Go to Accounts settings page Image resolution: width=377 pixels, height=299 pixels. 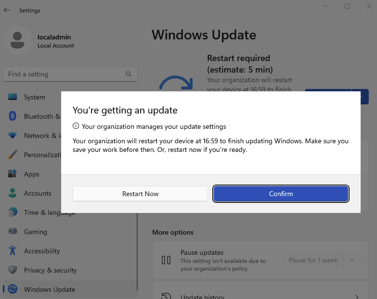38,193
